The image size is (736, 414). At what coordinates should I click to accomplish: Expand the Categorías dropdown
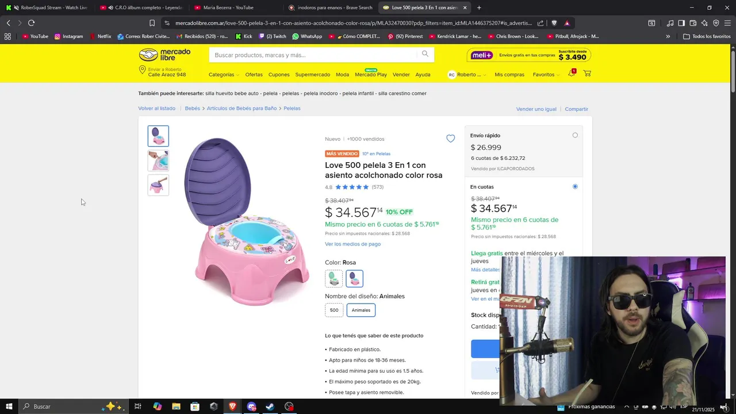tap(224, 75)
